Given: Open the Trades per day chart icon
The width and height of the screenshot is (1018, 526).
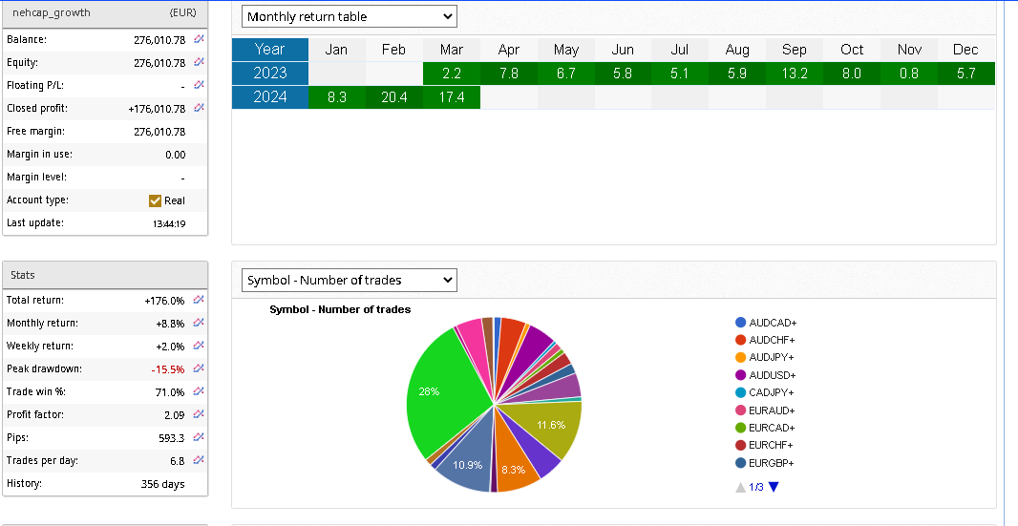Looking at the screenshot, I should pyautogui.click(x=199, y=460).
